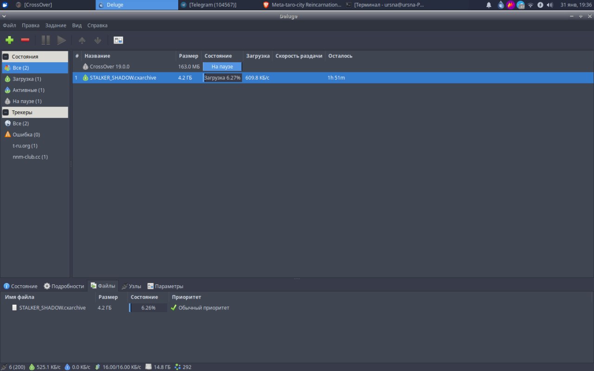Click the grey droplet icon of CrossOver 19.0.0

85,67
